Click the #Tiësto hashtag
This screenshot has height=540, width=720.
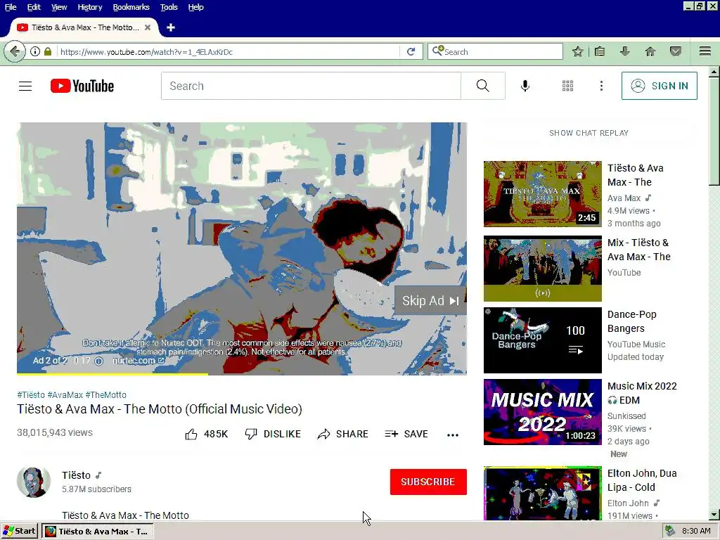pos(31,395)
